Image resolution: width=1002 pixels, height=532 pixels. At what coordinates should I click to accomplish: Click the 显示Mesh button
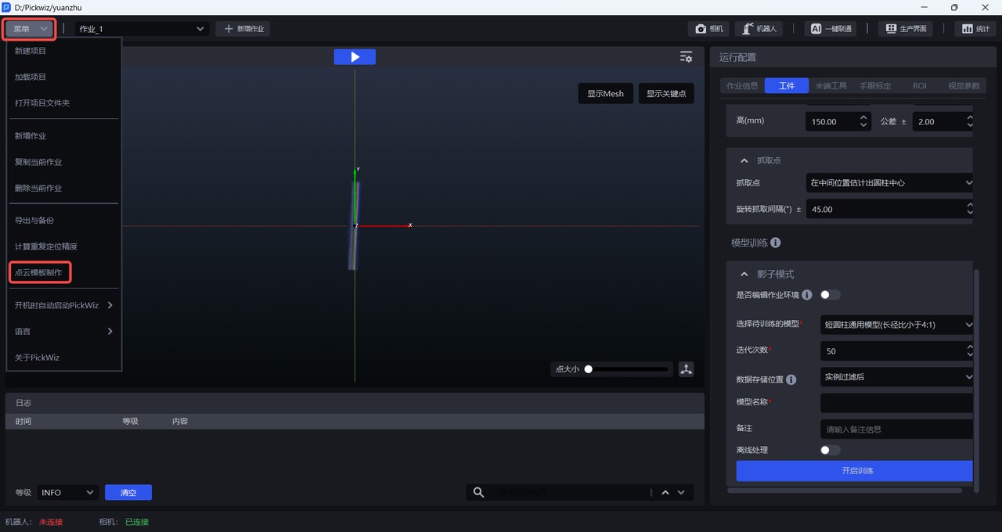pos(606,94)
